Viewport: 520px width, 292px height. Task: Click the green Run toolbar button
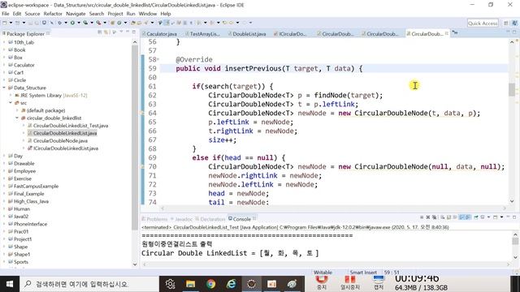coord(72,23)
